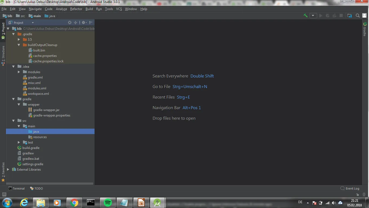Click the Project panel horizontal scrollbar
The height and width of the screenshot is (208, 369).
click(50, 184)
